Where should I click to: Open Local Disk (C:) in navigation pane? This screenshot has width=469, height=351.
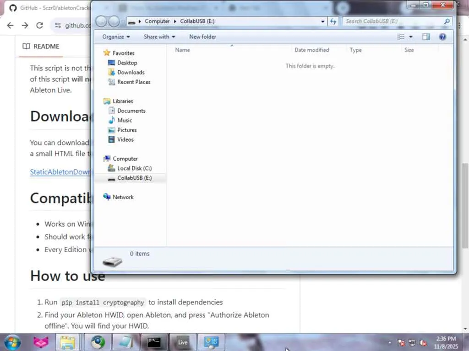[134, 168]
